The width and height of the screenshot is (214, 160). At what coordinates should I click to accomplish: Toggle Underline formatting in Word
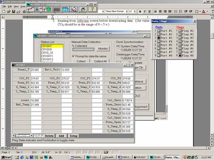click(x=150, y=11)
